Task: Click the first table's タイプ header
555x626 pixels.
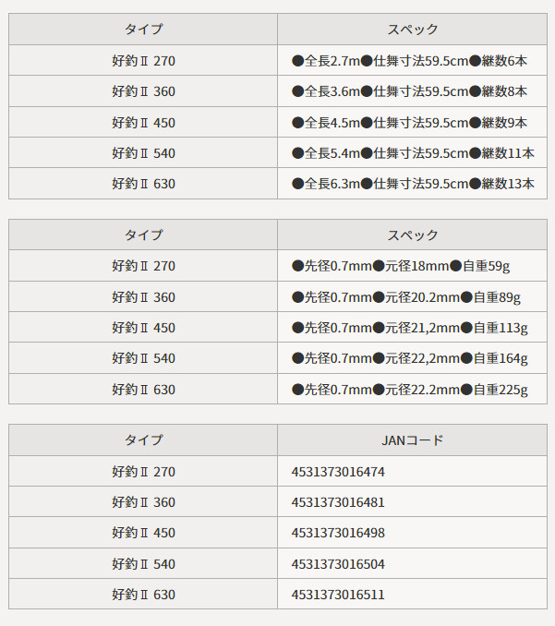Action: click(x=143, y=30)
